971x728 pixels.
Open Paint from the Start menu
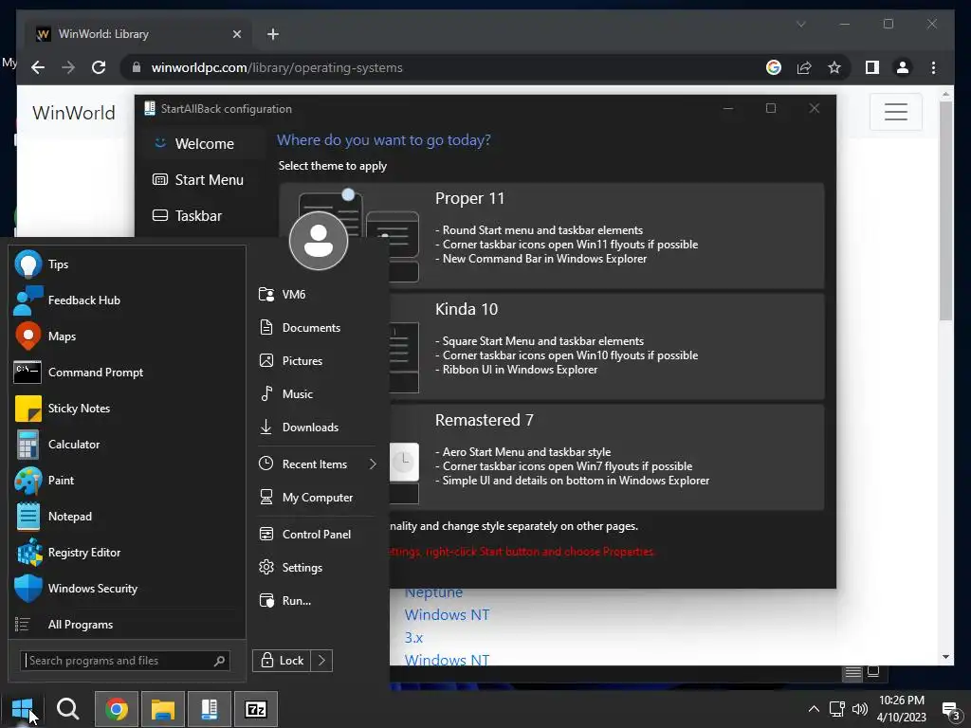[127, 481]
